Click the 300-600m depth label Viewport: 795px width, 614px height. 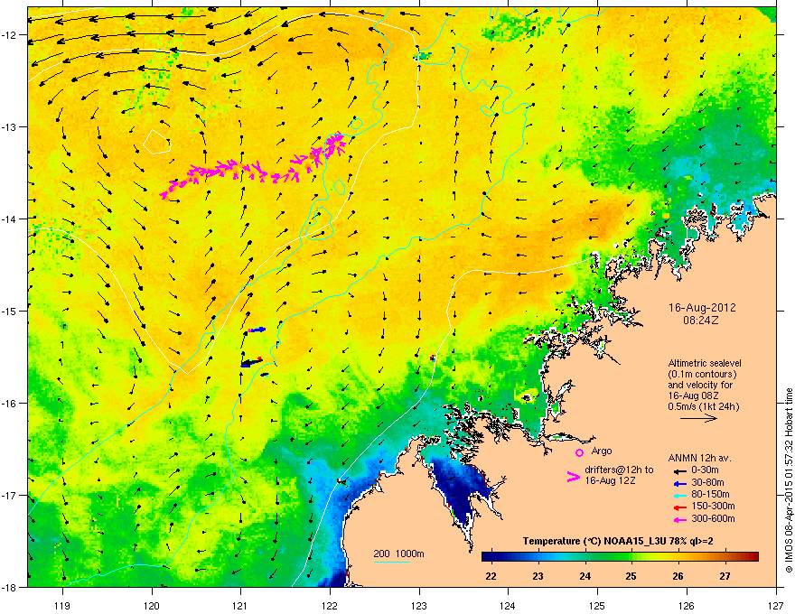(713, 519)
